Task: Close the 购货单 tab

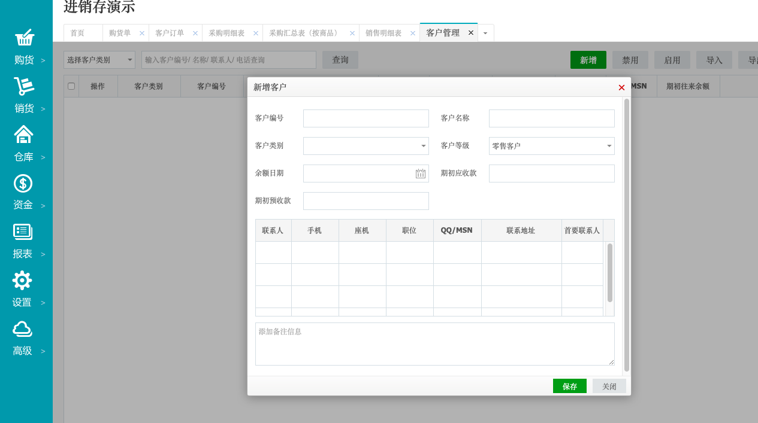Action: (142, 34)
